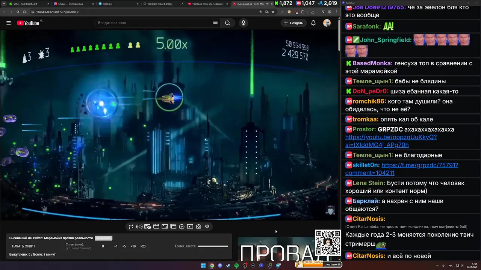The width and height of the screenshot is (481, 270).
Task: Click romchik86 username in chat
Action: tap(369, 101)
